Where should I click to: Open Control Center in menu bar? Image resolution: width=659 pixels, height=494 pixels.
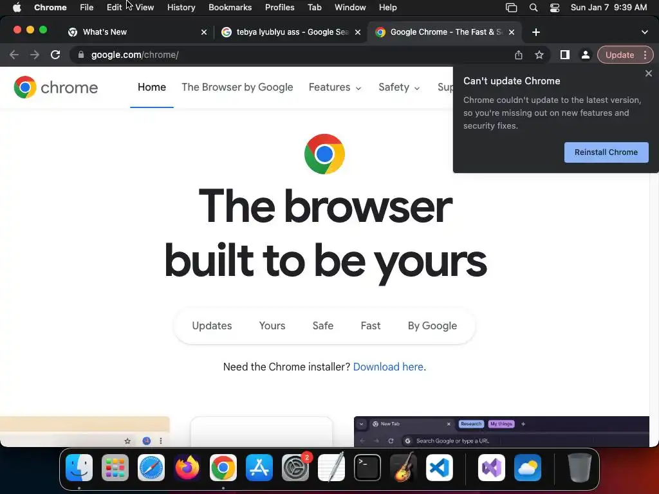point(555,8)
